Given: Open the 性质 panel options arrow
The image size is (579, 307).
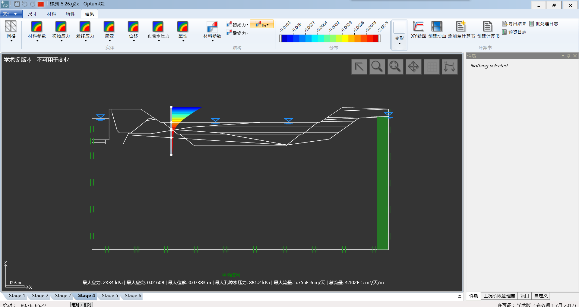Looking at the screenshot, I should pos(563,56).
